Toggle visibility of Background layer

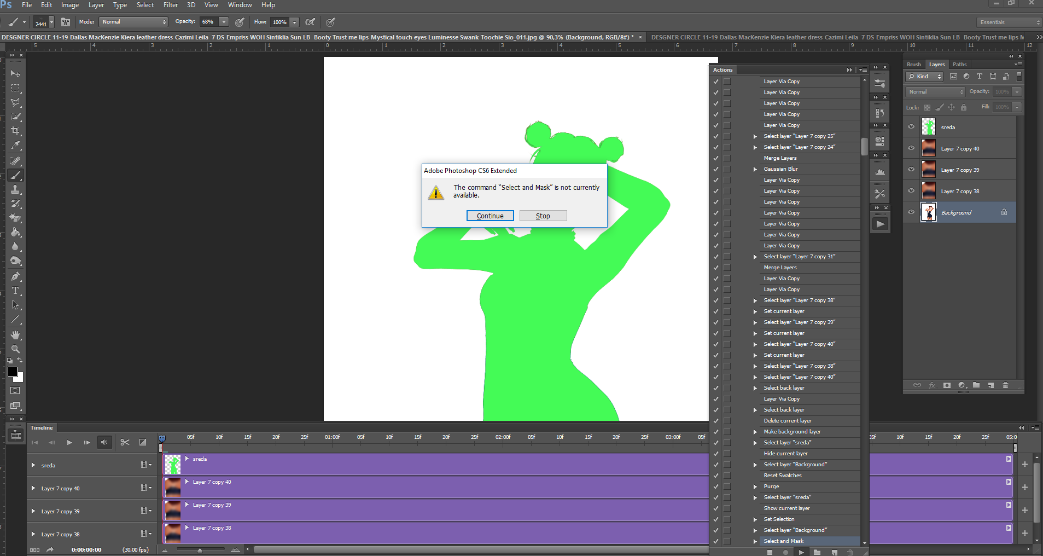pyautogui.click(x=911, y=212)
